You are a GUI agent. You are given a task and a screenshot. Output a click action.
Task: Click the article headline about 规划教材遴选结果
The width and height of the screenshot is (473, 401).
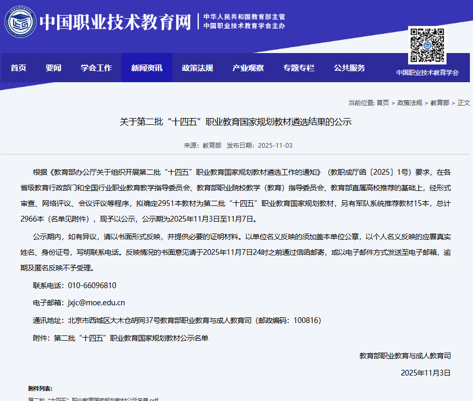tap(236, 122)
